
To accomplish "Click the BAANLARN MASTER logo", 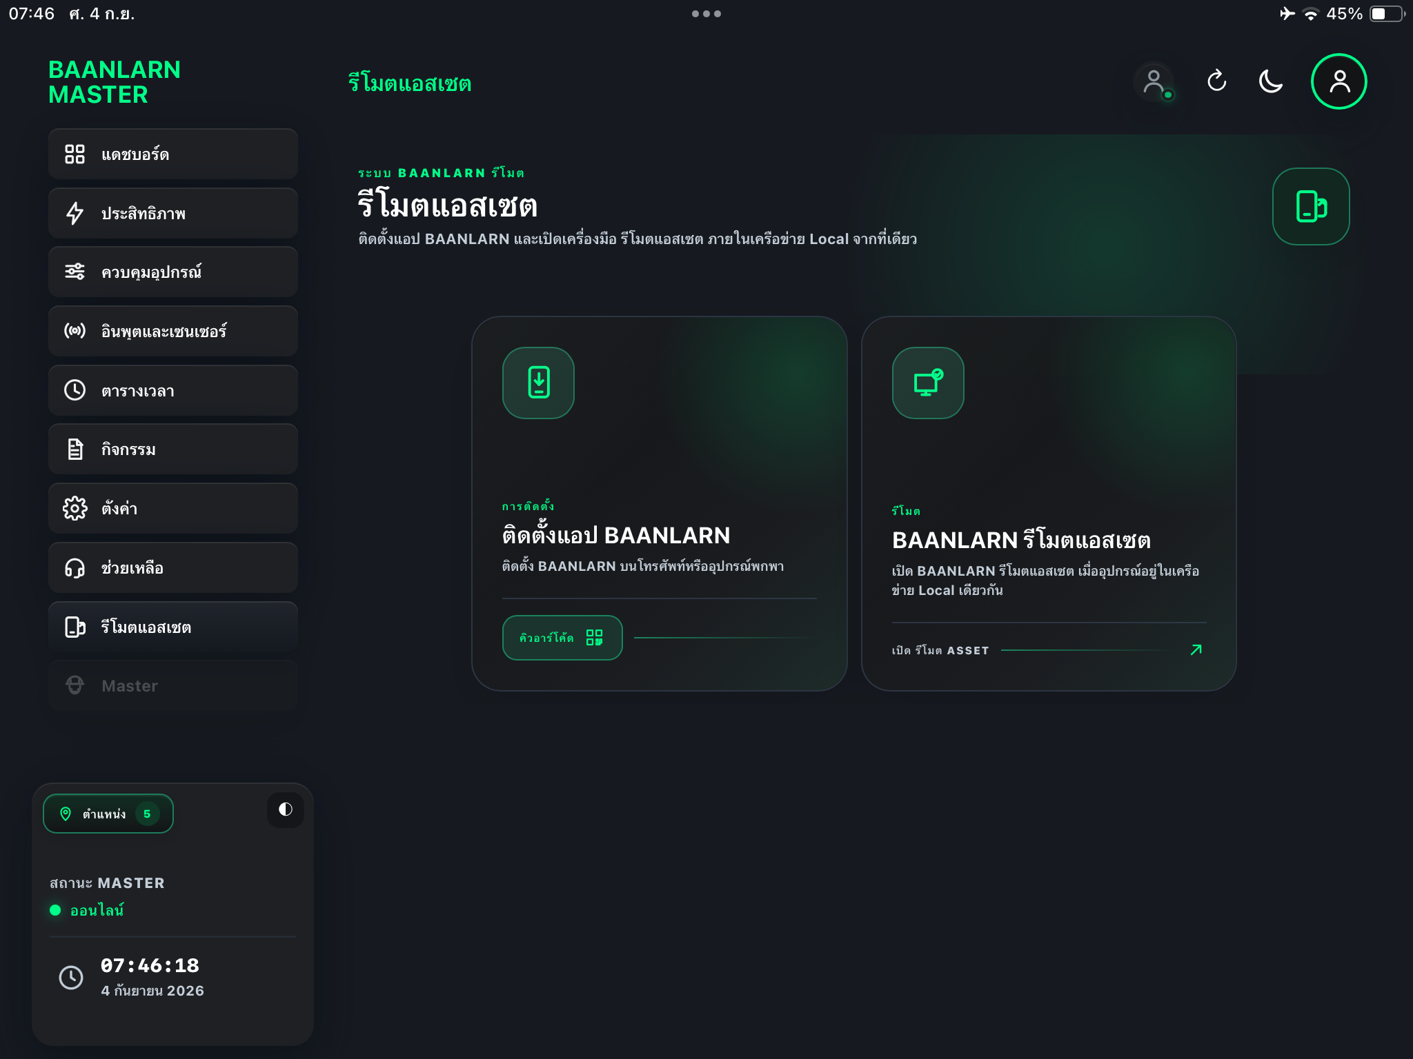I will [115, 82].
